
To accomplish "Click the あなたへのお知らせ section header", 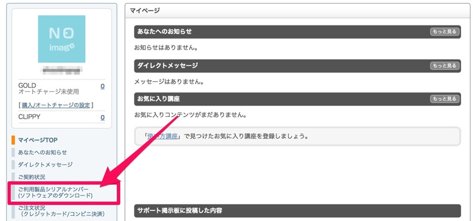I will [298, 31].
